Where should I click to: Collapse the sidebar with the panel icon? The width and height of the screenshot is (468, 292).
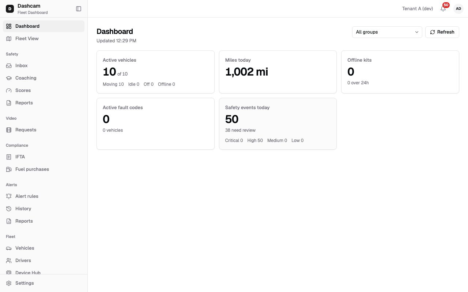[79, 9]
